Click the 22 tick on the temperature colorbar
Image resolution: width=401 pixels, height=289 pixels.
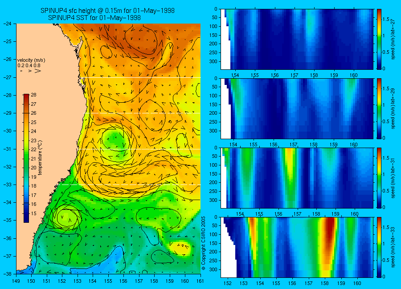click(34, 149)
